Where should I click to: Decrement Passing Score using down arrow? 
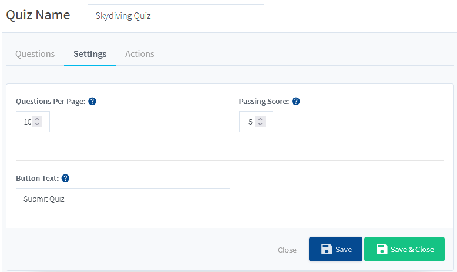(x=260, y=124)
